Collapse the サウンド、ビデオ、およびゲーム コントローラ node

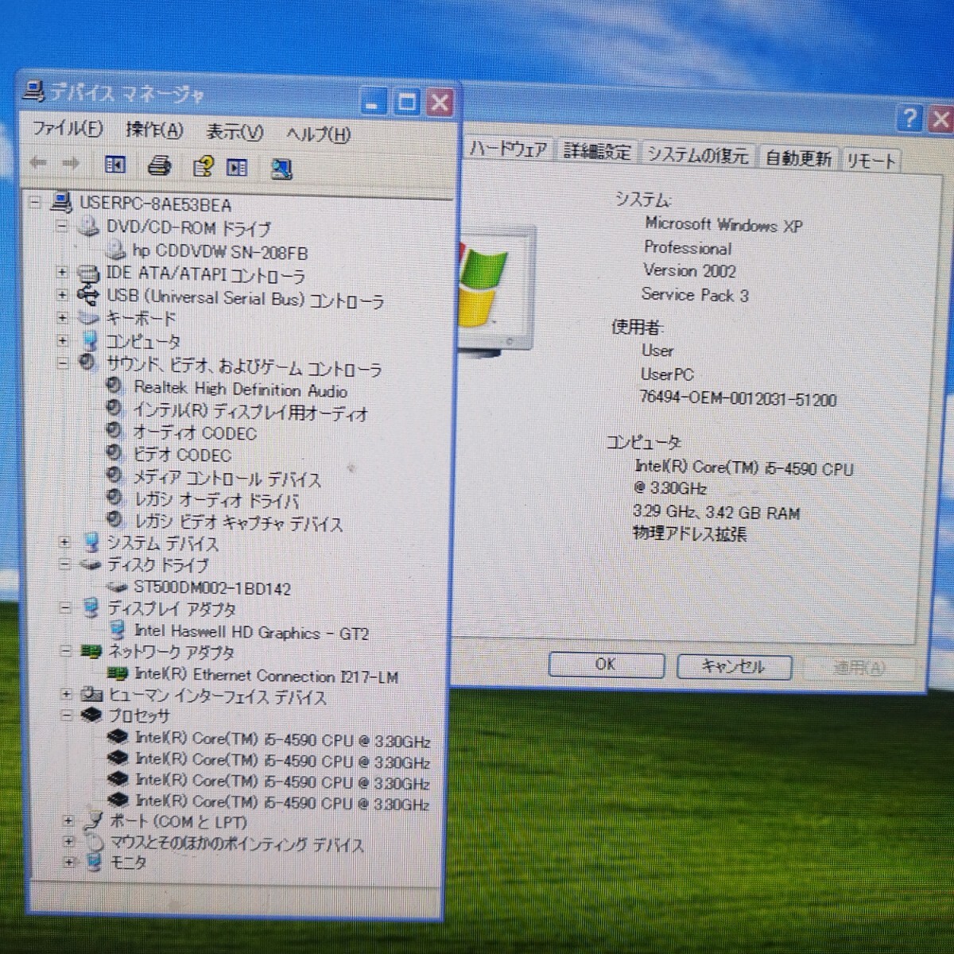tap(63, 364)
